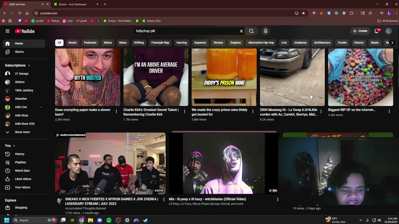Open Steam from the taskbar
The width and height of the screenshot is (399, 224).
point(145,220)
